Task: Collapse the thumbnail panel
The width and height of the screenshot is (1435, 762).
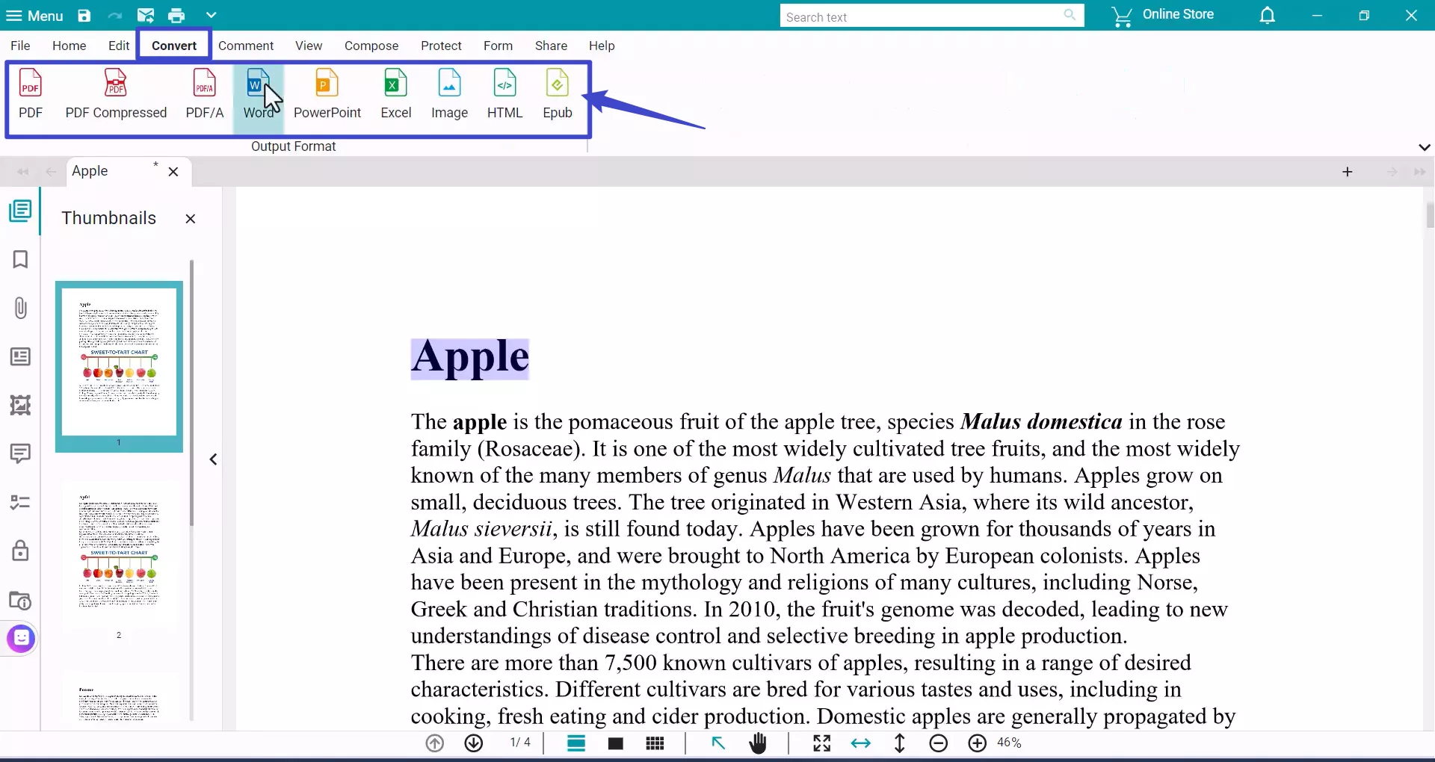Action: 213,459
